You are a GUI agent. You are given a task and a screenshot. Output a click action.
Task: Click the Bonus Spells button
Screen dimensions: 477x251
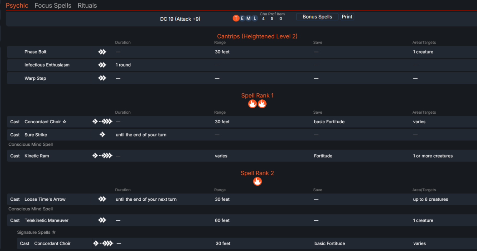(x=317, y=17)
